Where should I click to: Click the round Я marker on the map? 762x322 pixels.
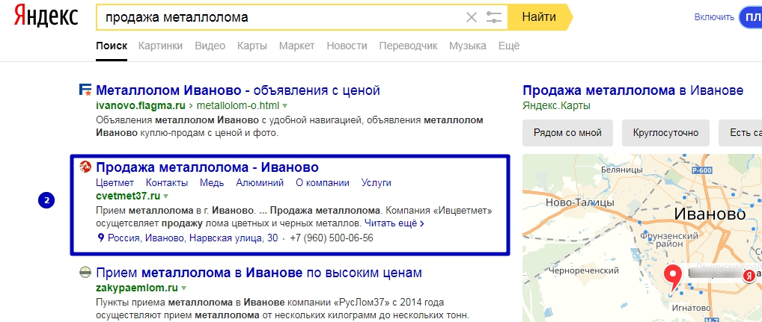[749, 276]
